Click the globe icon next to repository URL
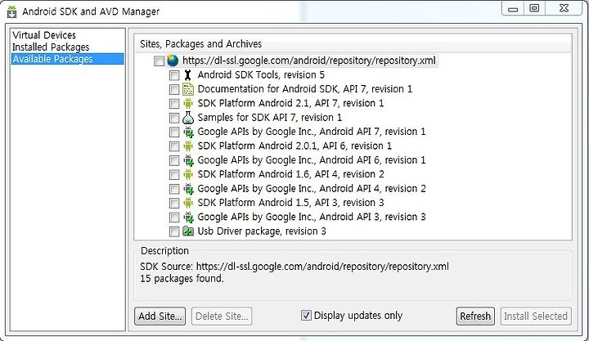The height and width of the screenshot is (341, 589). tap(173, 61)
